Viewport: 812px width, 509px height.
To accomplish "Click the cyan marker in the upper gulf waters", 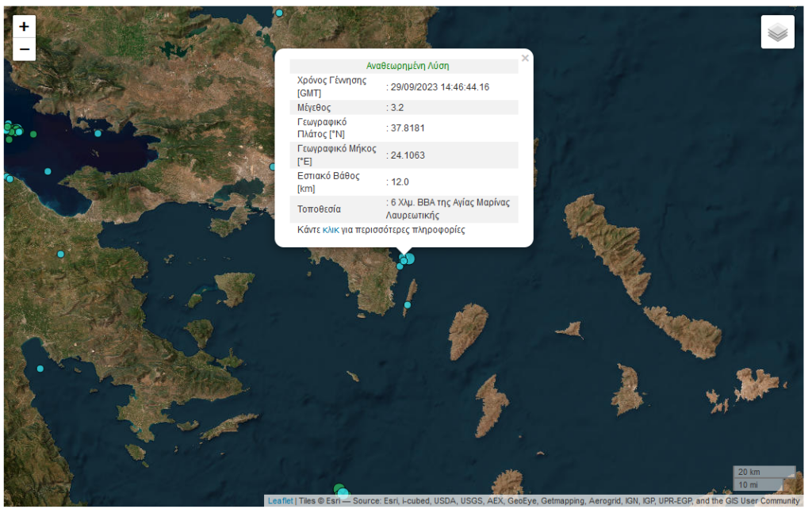I will (x=98, y=133).
